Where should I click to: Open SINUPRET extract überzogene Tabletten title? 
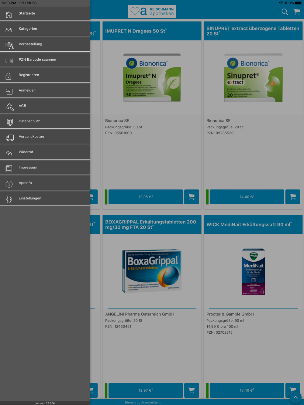pyautogui.click(x=253, y=31)
